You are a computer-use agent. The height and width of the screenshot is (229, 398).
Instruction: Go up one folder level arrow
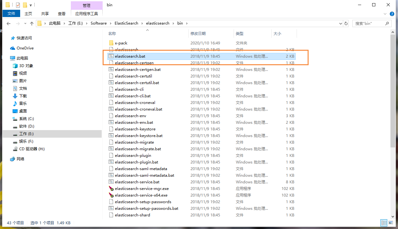click(x=32, y=24)
